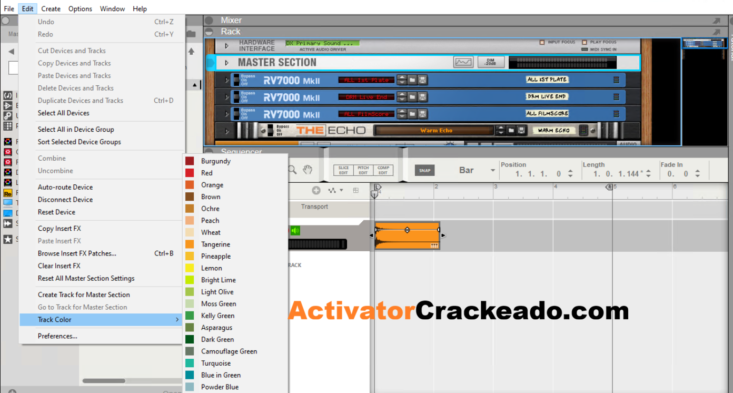Viewport: 733px width, 393px height.
Task: Open remote programmer on ALL FILMSCORE device
Action: pyautogui.click(x=616, y=114)
